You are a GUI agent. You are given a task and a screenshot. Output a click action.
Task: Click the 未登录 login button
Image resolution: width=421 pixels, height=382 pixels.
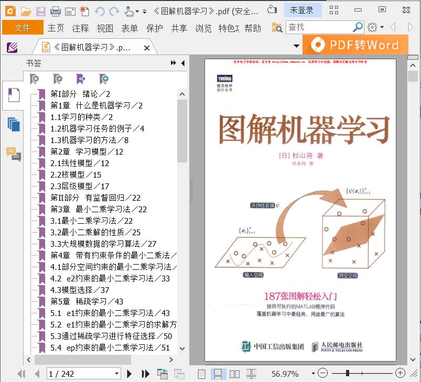pyautogui.click(x=302, y=10)
